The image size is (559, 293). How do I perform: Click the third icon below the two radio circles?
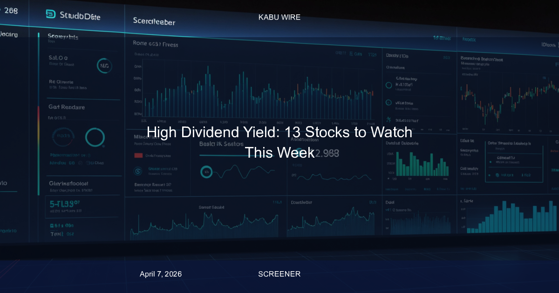pyautogui.click(x=389, y=120)
